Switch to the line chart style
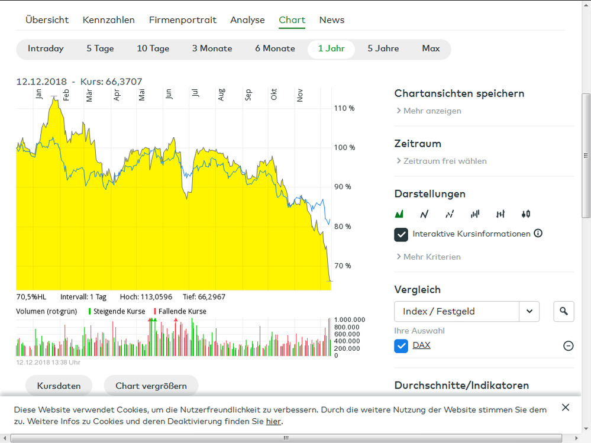 [424, 214]
